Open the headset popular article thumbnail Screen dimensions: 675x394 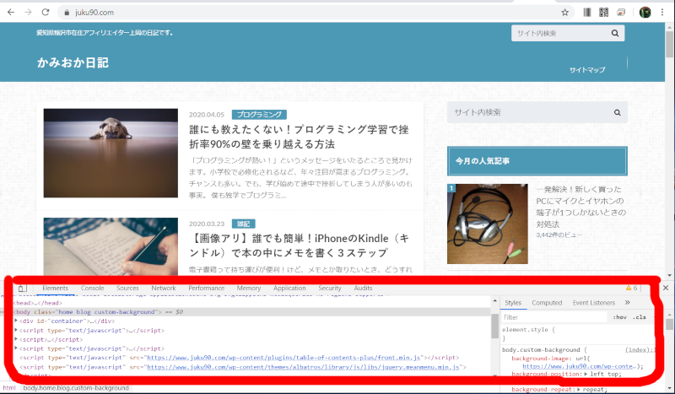click(488, 224)
